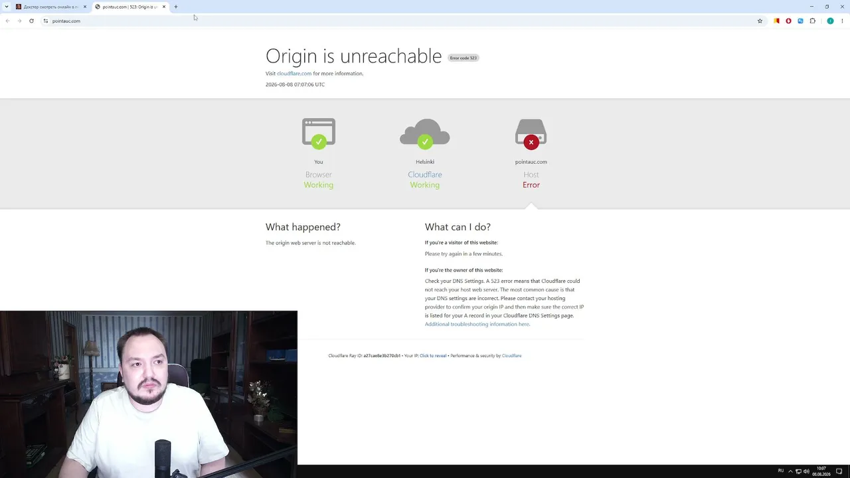Visit the cloudflare.com link under the heading
The image size is (850, 478).
tap(294, 74)
